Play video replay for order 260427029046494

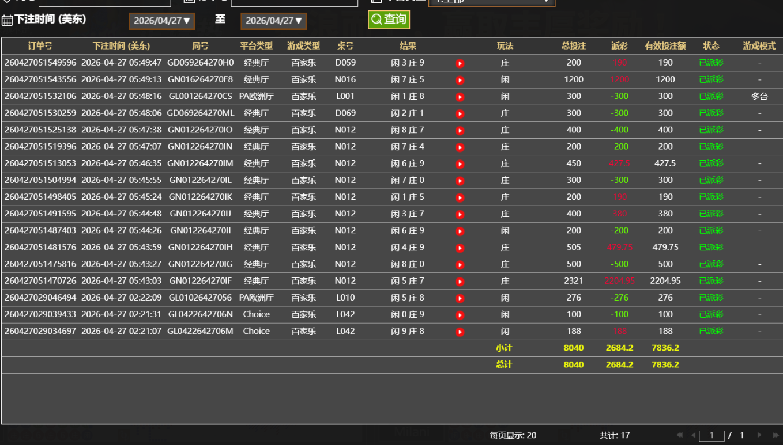click(460, 298)
